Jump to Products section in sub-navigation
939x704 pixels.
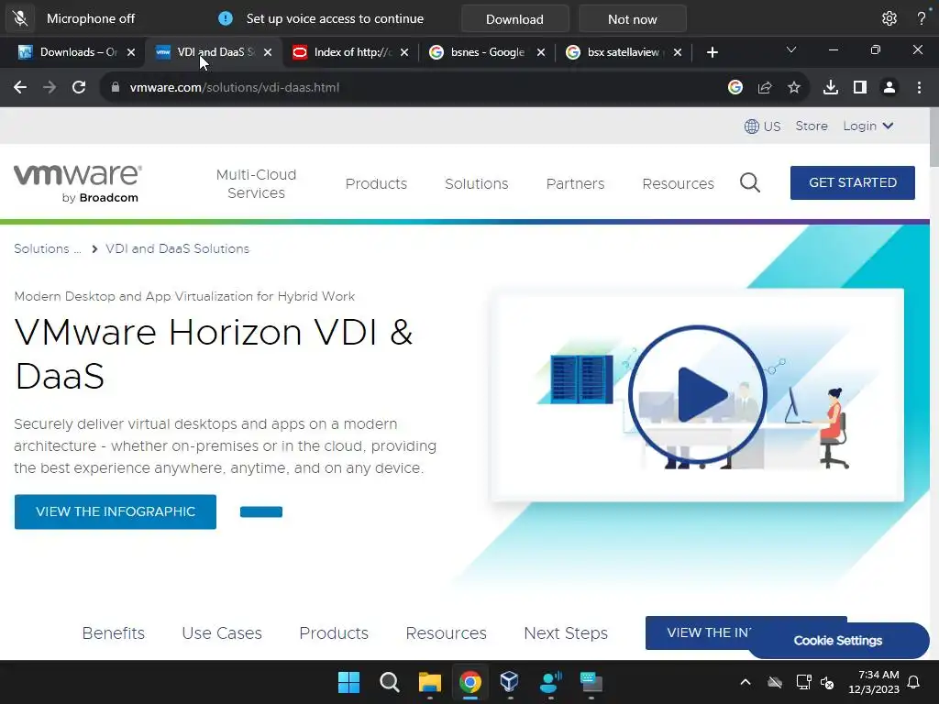point(334,632)
